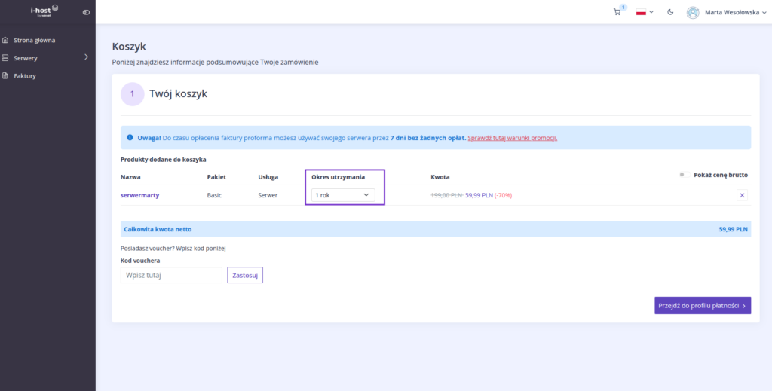Click Przejdź do profilu płatności button
772x391 pixels.
(702, 305)
